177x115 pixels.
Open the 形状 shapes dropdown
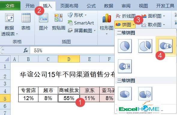pos(77,15)
